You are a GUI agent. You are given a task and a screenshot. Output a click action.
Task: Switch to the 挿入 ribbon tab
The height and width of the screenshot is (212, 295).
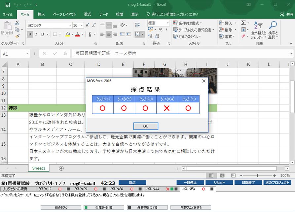point(41,14)
